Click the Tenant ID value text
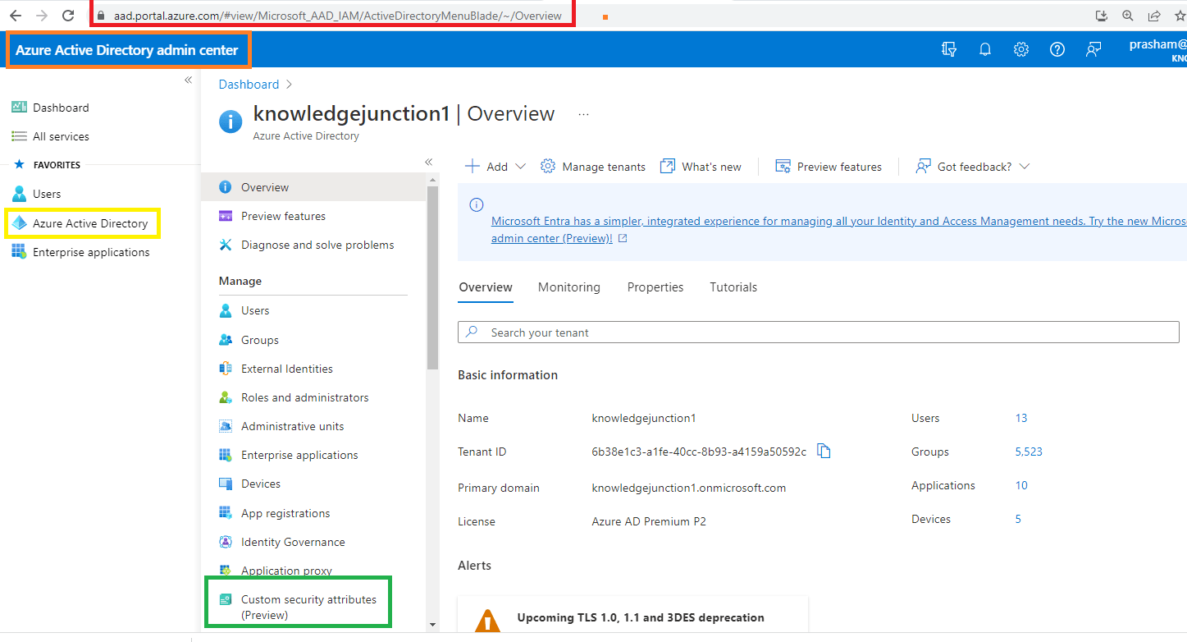The height and width of the screenshot is (642, 1187). pos(699,452)
